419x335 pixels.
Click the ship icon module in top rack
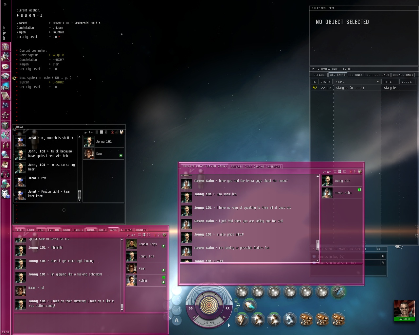point(338,291)
